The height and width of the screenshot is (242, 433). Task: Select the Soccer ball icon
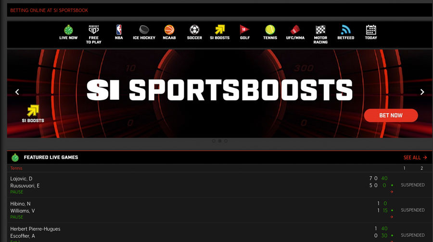(x=194, y=29)
